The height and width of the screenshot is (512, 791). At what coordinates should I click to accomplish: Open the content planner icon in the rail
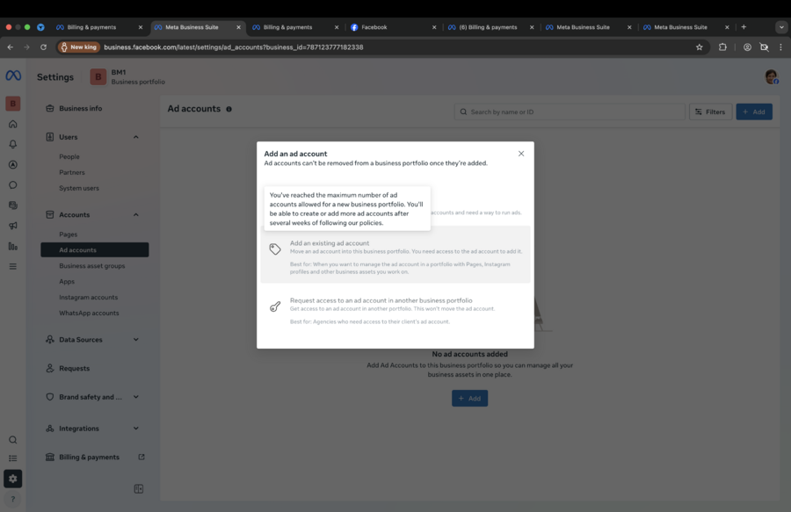pyautogui.click(x=13, y=206)
